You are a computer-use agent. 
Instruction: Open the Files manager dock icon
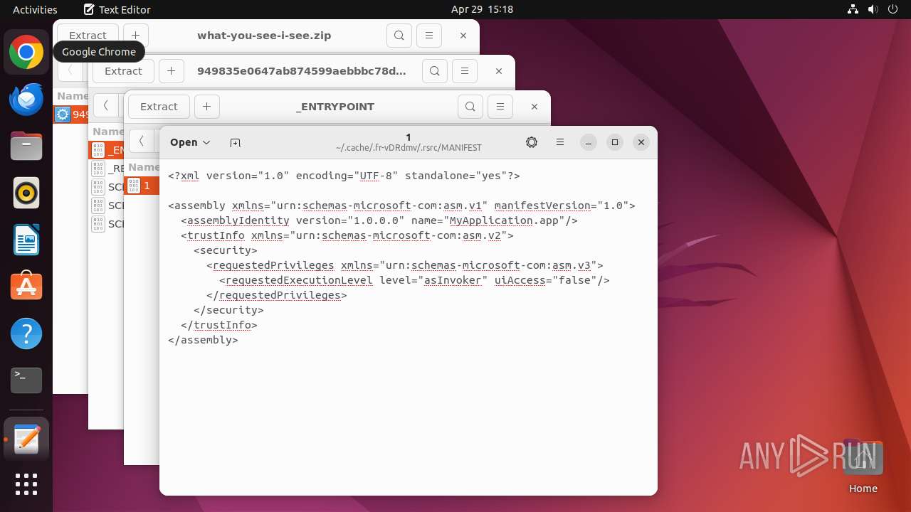tap(26, 146)
